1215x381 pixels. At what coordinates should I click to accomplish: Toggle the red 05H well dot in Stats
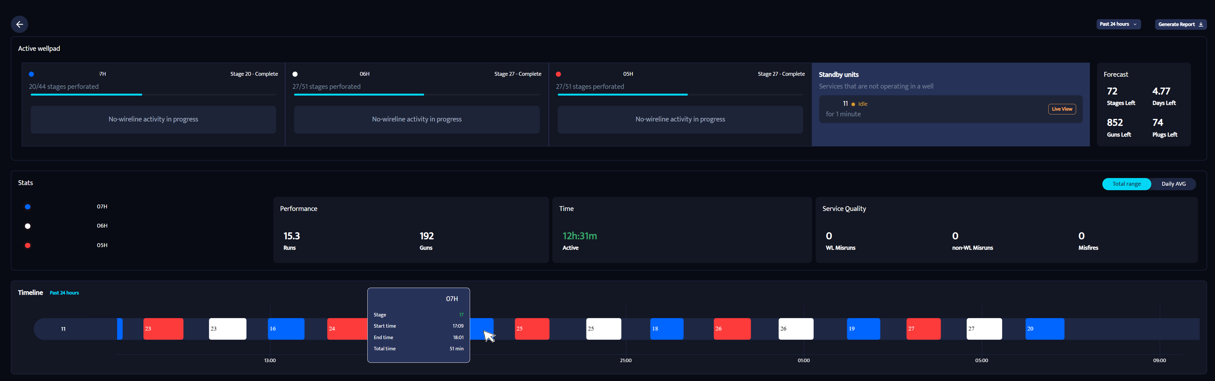(x=28, y=246)
